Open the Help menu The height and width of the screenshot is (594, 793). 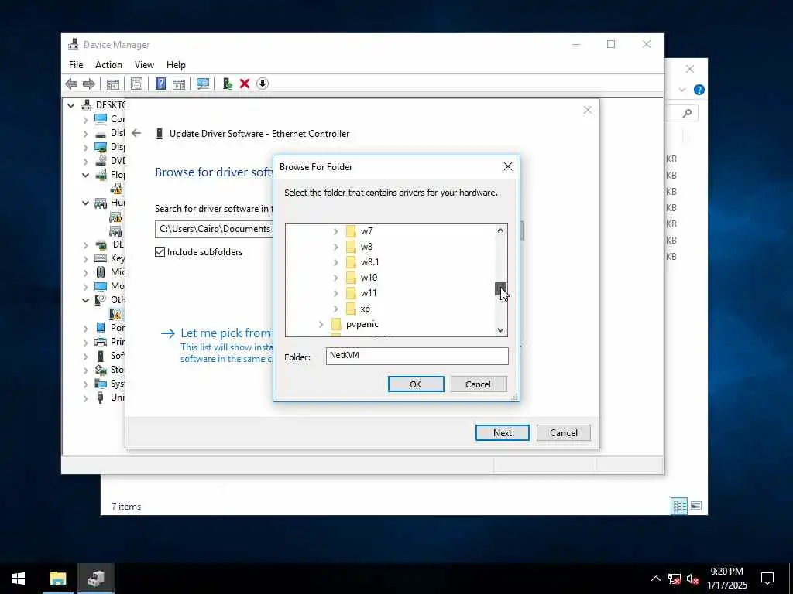point(176,65)
